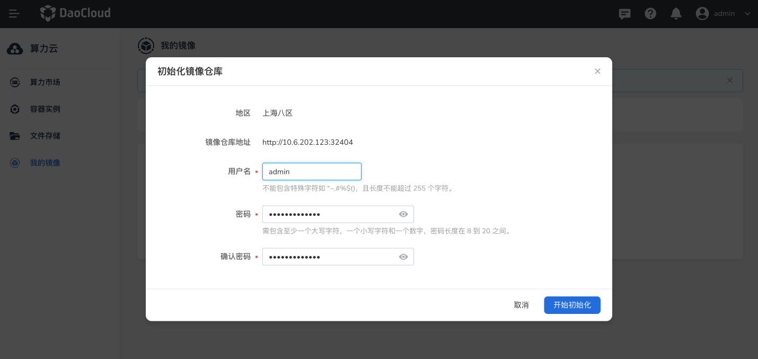The height and width of the screenshot is (359, 758).
Task: Click the 我的镜像 image icon in dialog header
Action: pyautogui.click(x=146, y=46)
